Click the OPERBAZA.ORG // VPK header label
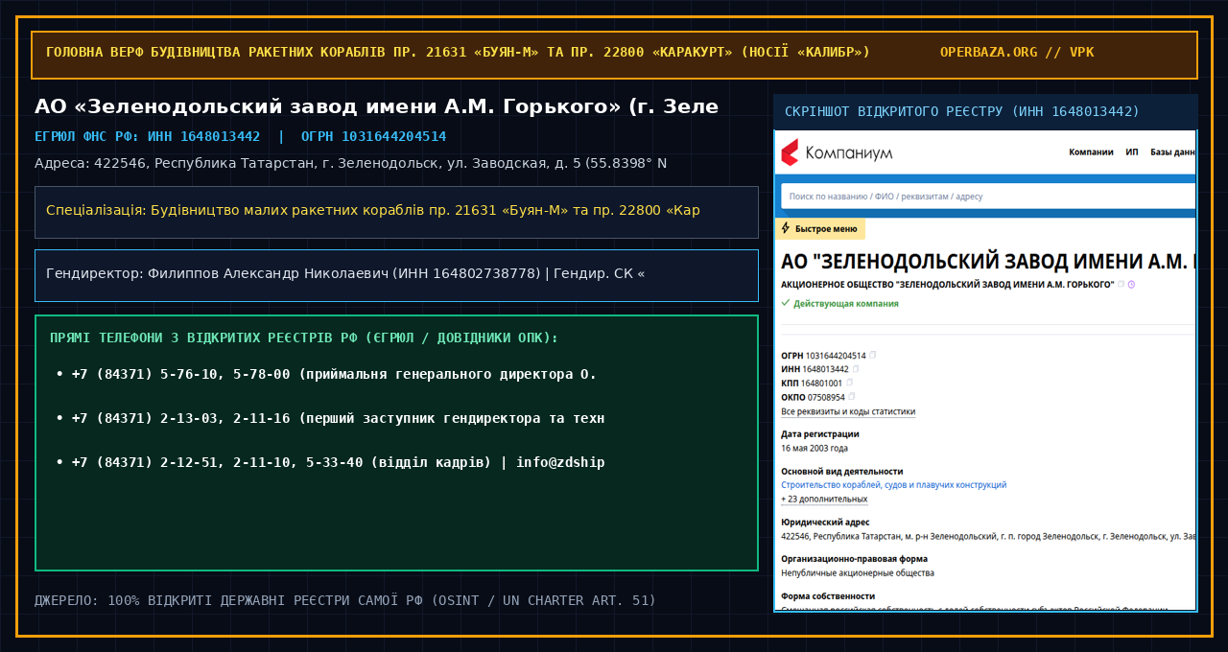 pyautogui.click(x=1017, y=52)
